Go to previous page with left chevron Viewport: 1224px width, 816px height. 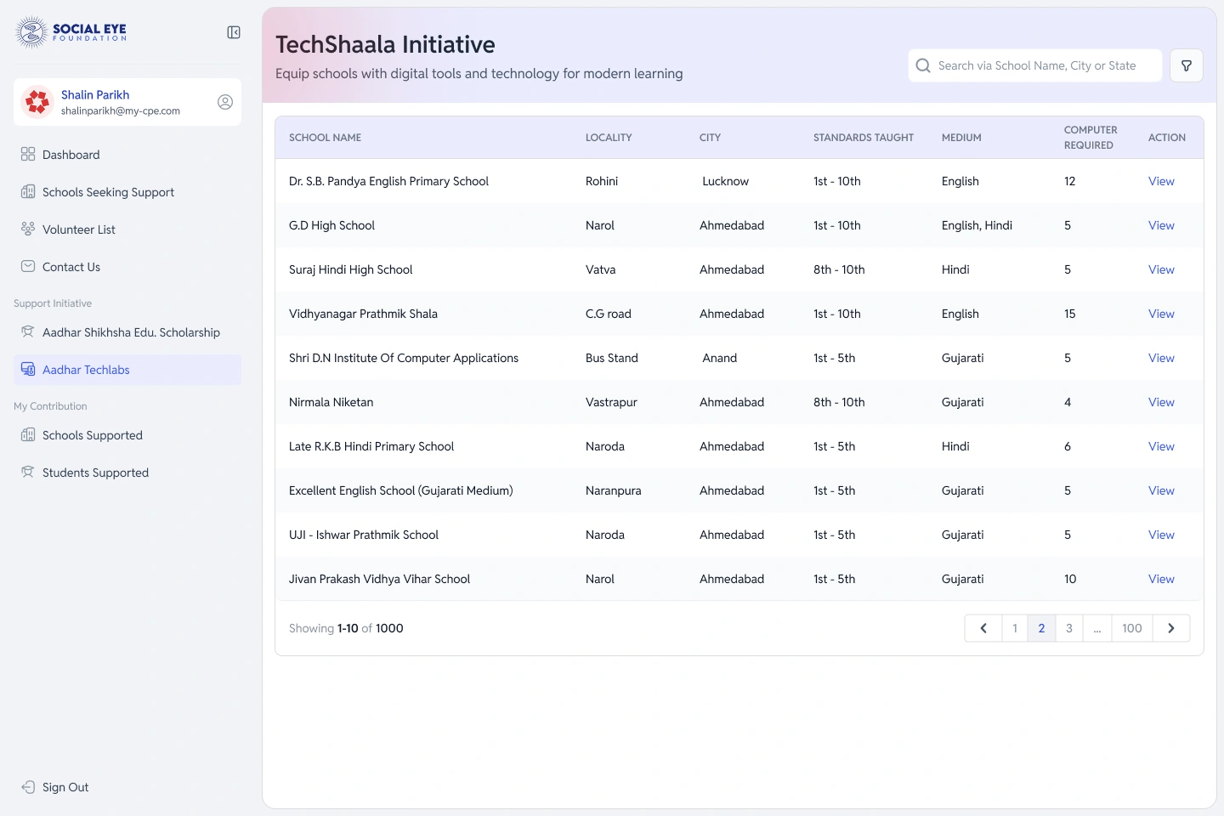983,628
